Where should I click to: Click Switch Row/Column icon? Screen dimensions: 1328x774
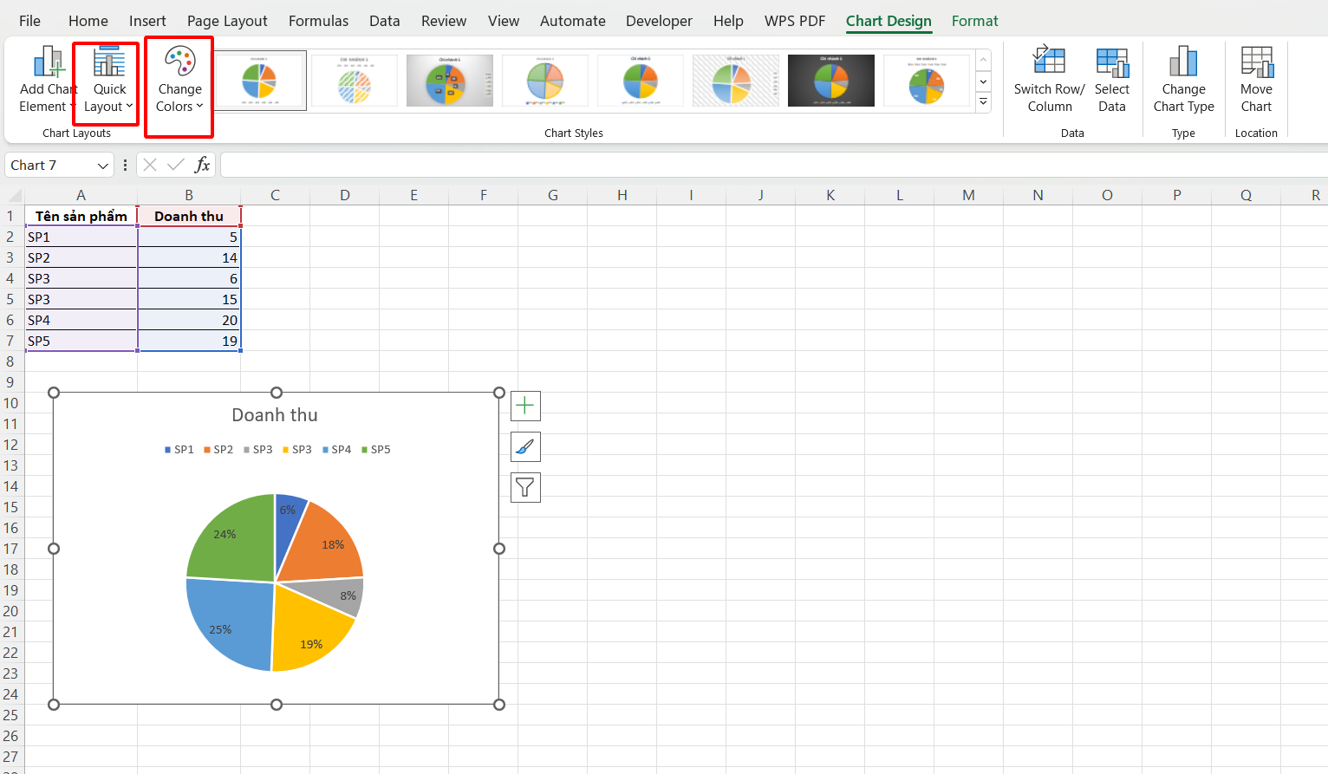click(x=1049, y=62)
